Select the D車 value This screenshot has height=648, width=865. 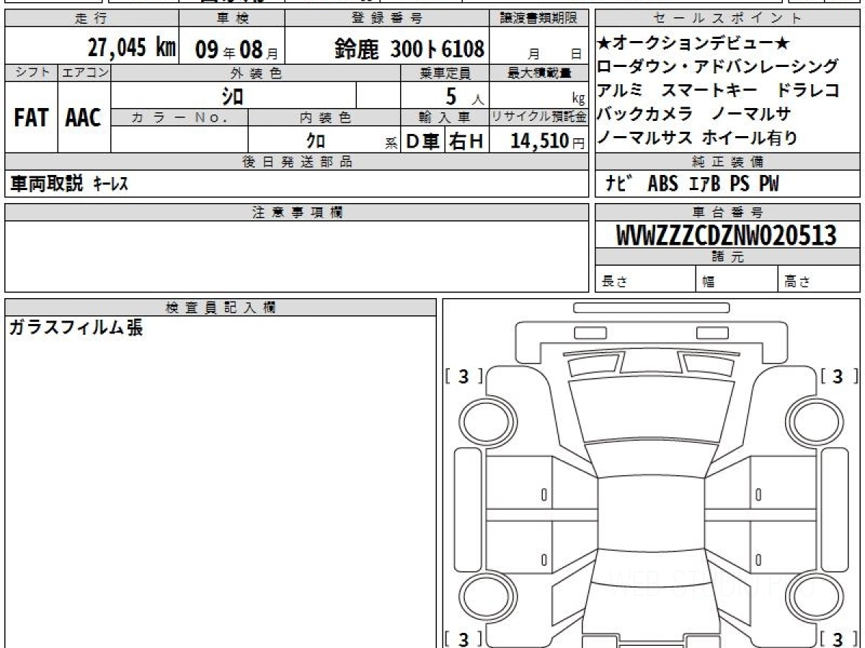pyautogui.click(x=423, y=142)
